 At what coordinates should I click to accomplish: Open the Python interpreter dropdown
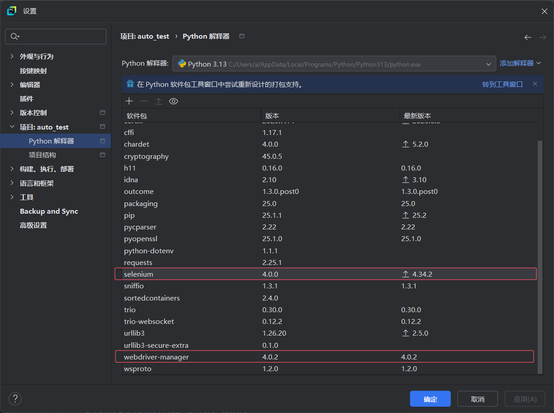pyautogui.click(x=334, y=64)
